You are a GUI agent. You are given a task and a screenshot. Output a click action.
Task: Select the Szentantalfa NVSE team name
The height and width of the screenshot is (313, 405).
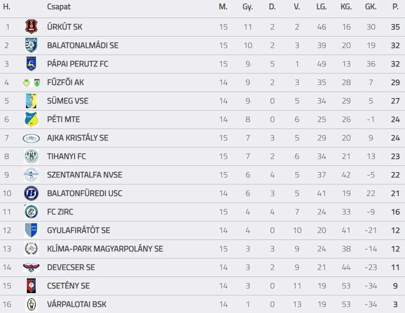(84, 175)
